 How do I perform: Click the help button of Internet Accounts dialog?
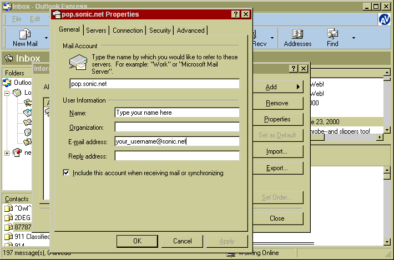click(293, 69)
